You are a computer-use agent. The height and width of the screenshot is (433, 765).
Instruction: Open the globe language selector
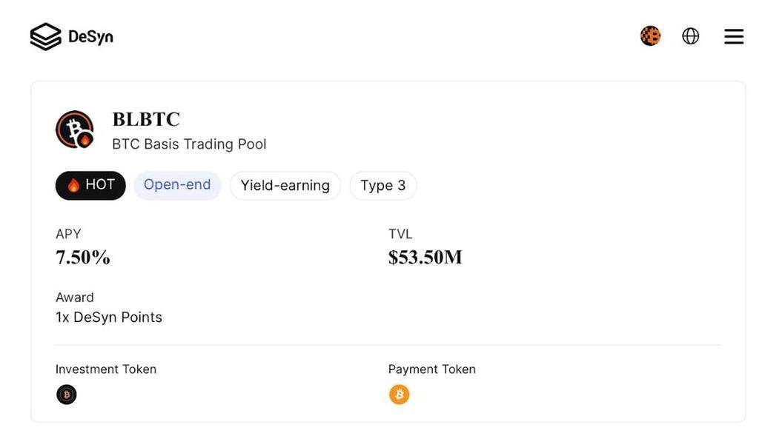click(x=690, y=36)
